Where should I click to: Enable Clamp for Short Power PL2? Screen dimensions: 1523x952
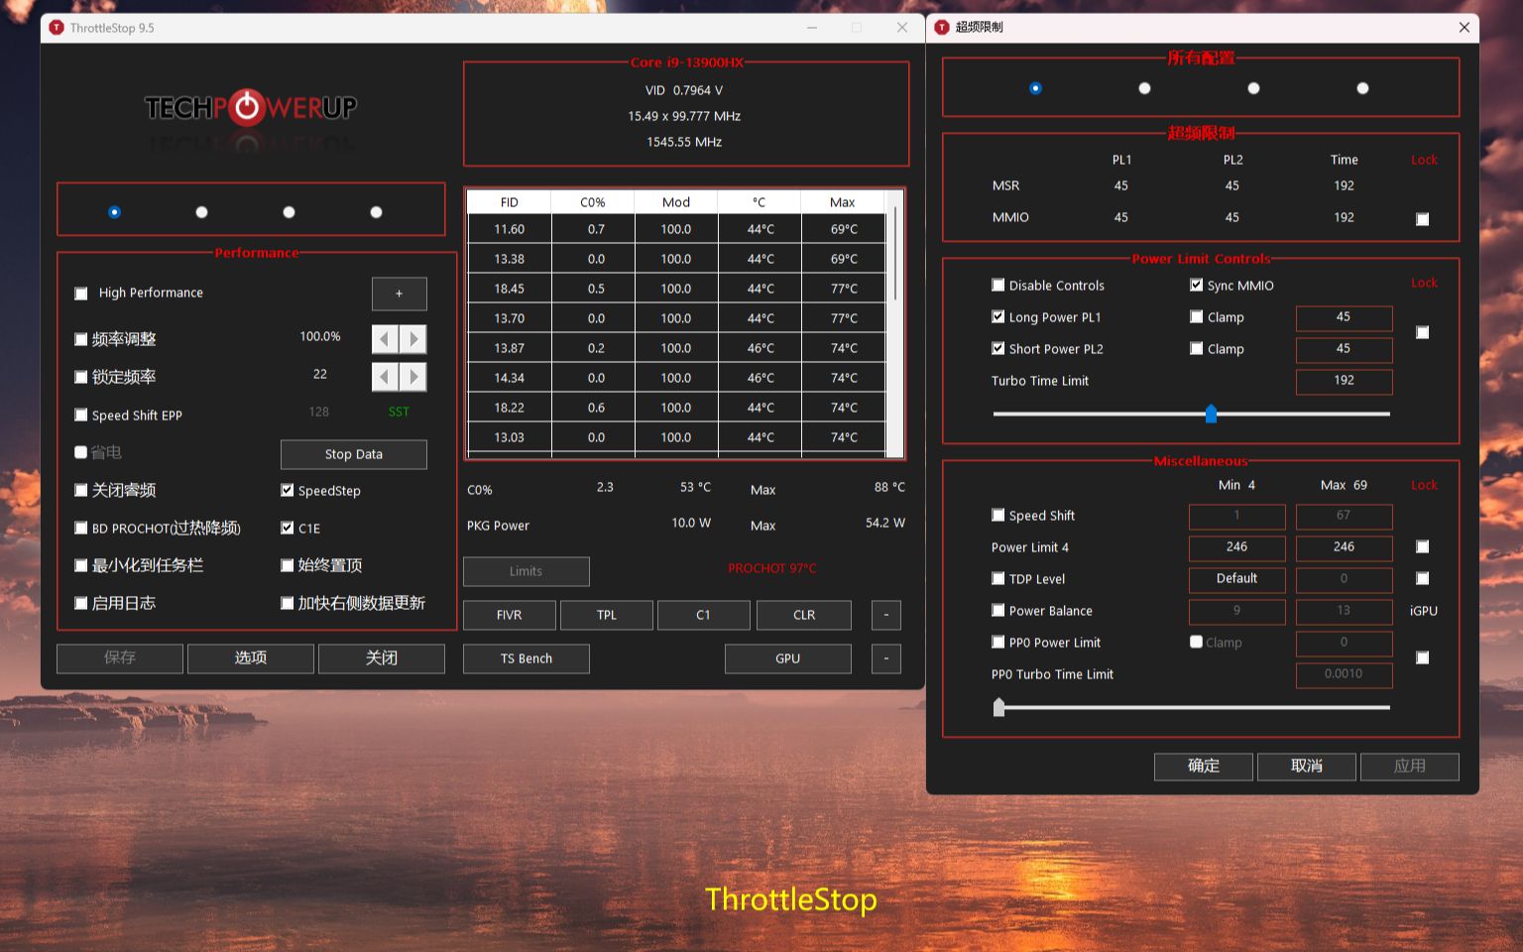1197,348
